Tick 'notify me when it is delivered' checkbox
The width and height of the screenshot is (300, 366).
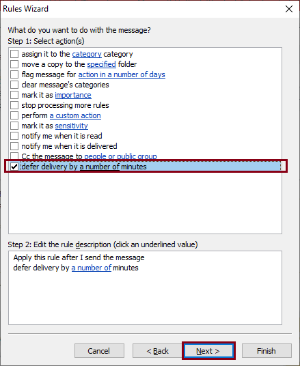14,146
